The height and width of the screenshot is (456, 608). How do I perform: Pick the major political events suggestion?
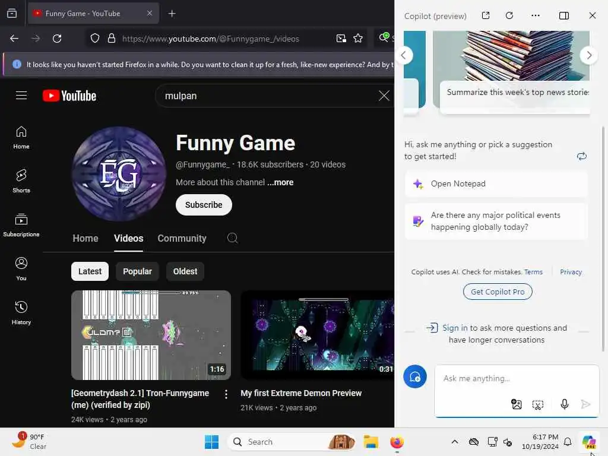click(496, 221)
